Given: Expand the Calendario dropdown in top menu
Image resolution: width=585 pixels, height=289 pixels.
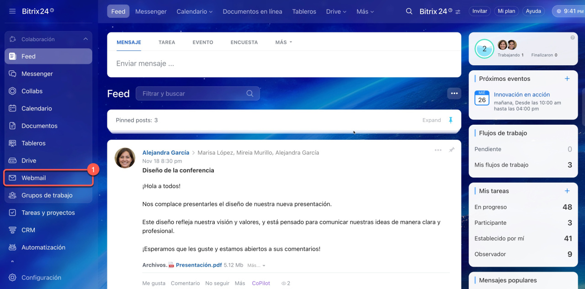Looking at the screenshot, I should [x=194, y=11].
